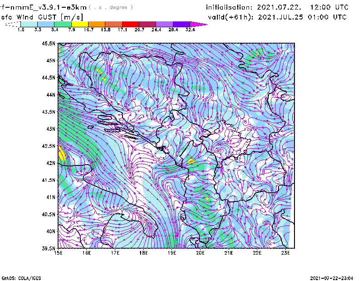The image size is (363, 281).
Task: Click the 'GrADS: COLA/IGES' credit text
Action: (x=21, y=278)
